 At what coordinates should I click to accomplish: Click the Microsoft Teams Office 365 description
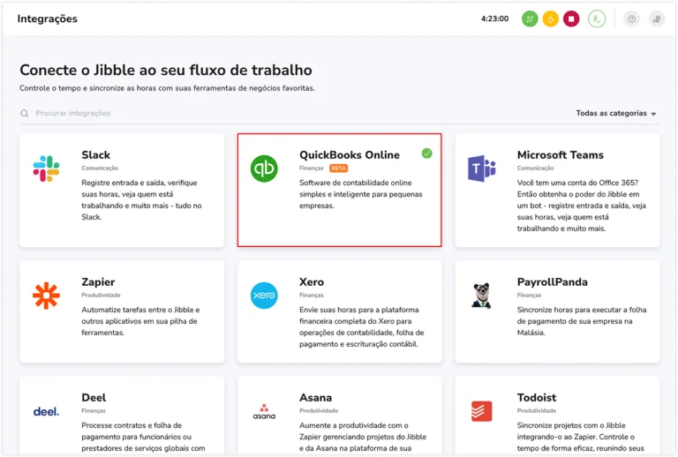point(582,206)
